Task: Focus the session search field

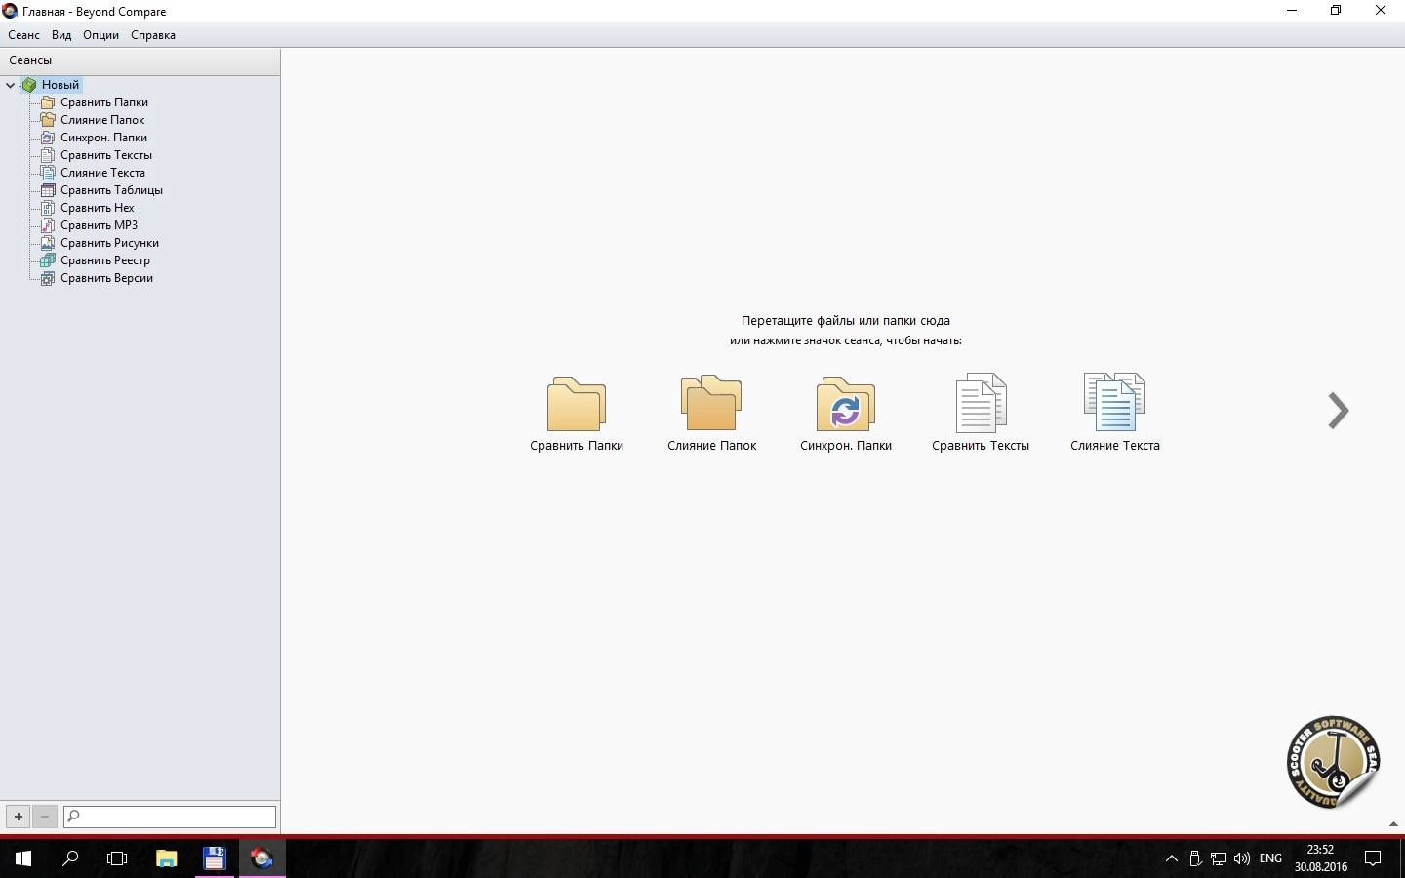Action: (170, 817)
